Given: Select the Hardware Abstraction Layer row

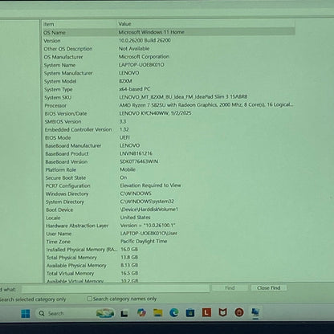Looking at the screenshot, I should 169,226.
